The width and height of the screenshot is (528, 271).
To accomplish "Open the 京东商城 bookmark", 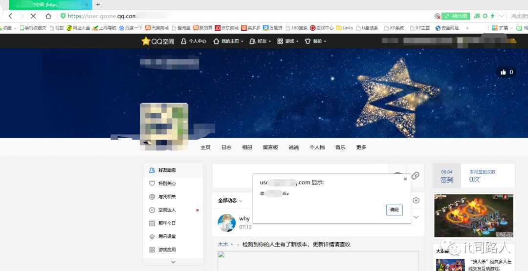I will [227, 28].
